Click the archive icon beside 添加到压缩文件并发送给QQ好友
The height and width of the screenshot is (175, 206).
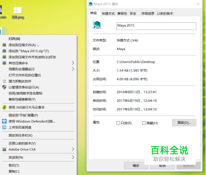(x=5, y=57)
